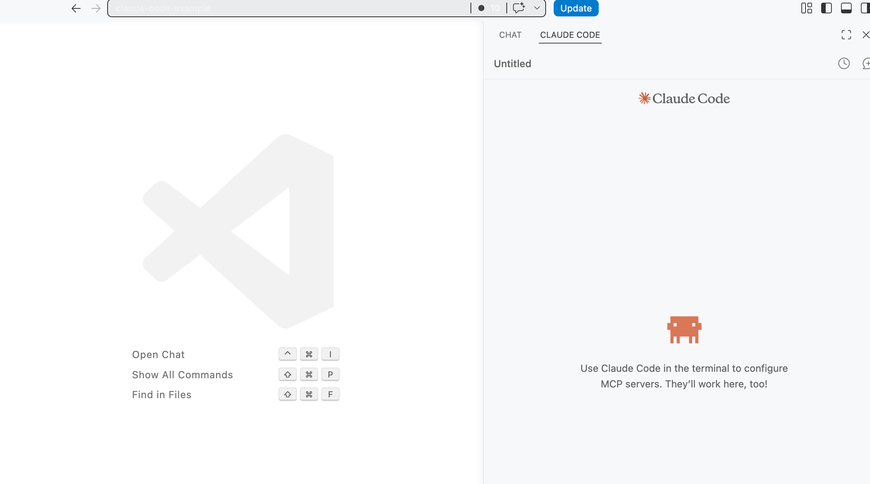Open the Customize Layout icon
Screen dimensions: 870x484
pos(806,8)
